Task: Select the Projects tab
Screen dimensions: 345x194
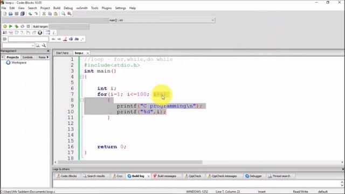Action: [x=12, y=57]
